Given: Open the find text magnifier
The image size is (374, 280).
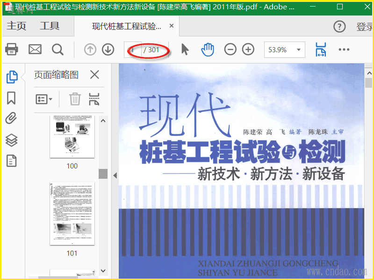Looking at the screenshot, I should 58,49.
